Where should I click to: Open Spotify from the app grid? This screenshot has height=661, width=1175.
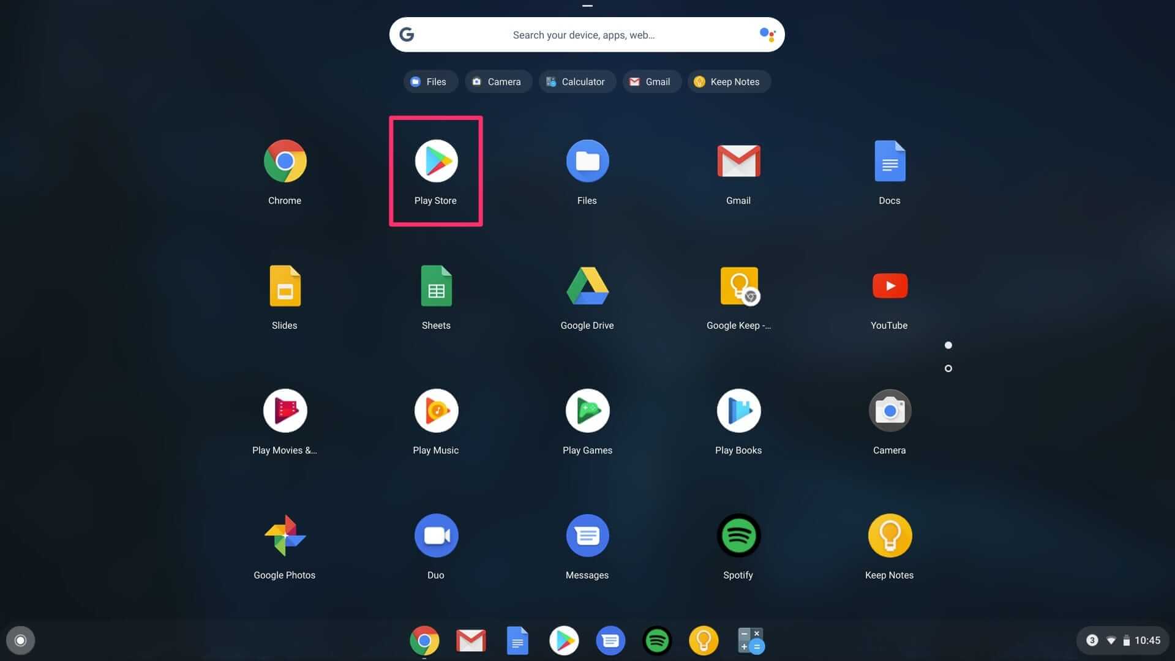tap(738, 536)
